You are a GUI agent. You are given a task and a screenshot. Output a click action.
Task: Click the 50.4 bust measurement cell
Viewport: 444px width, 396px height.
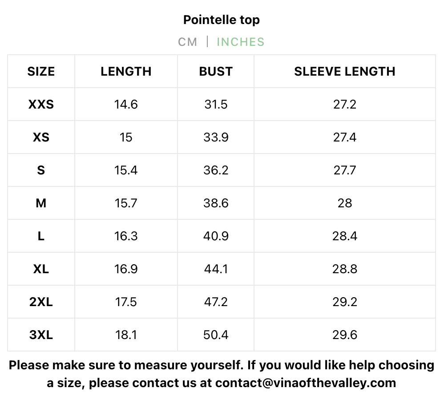[x=216, y=335]
